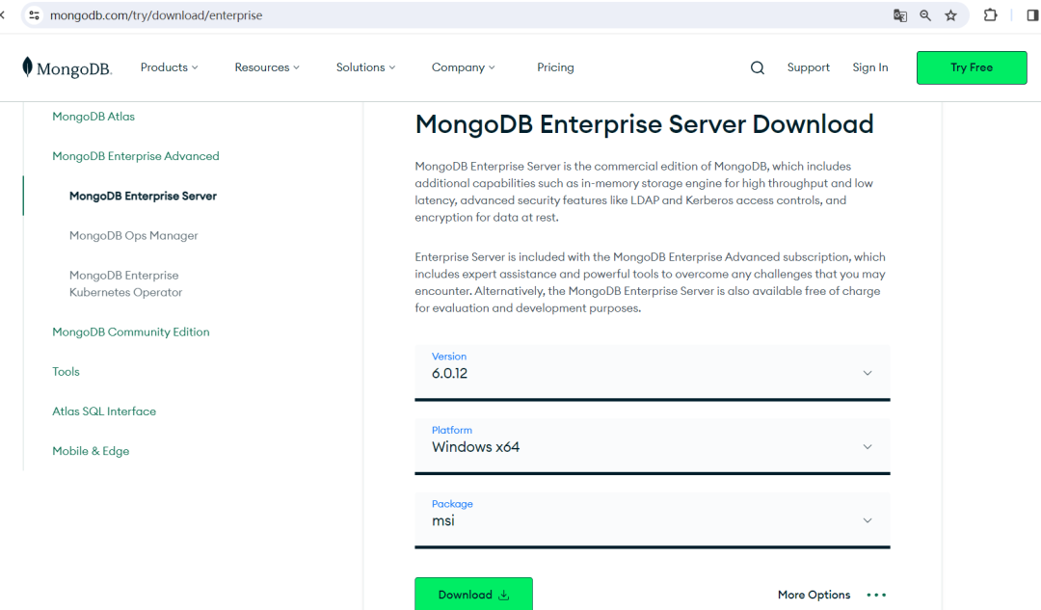Open the Version 6.0.12 dropdown
Viewport: 1041px width, 610px height.
click(652, 372)
